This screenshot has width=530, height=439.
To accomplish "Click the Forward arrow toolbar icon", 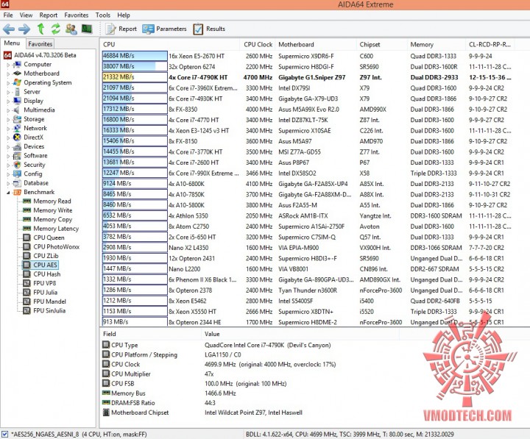I will pos(24,29).
